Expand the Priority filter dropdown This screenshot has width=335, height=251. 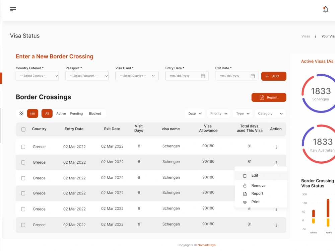(218, 113)
